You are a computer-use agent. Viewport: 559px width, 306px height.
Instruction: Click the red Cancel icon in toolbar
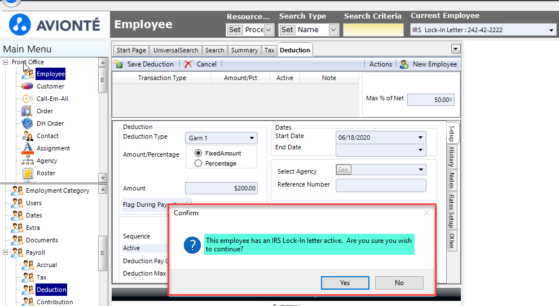tap(188, 64)
